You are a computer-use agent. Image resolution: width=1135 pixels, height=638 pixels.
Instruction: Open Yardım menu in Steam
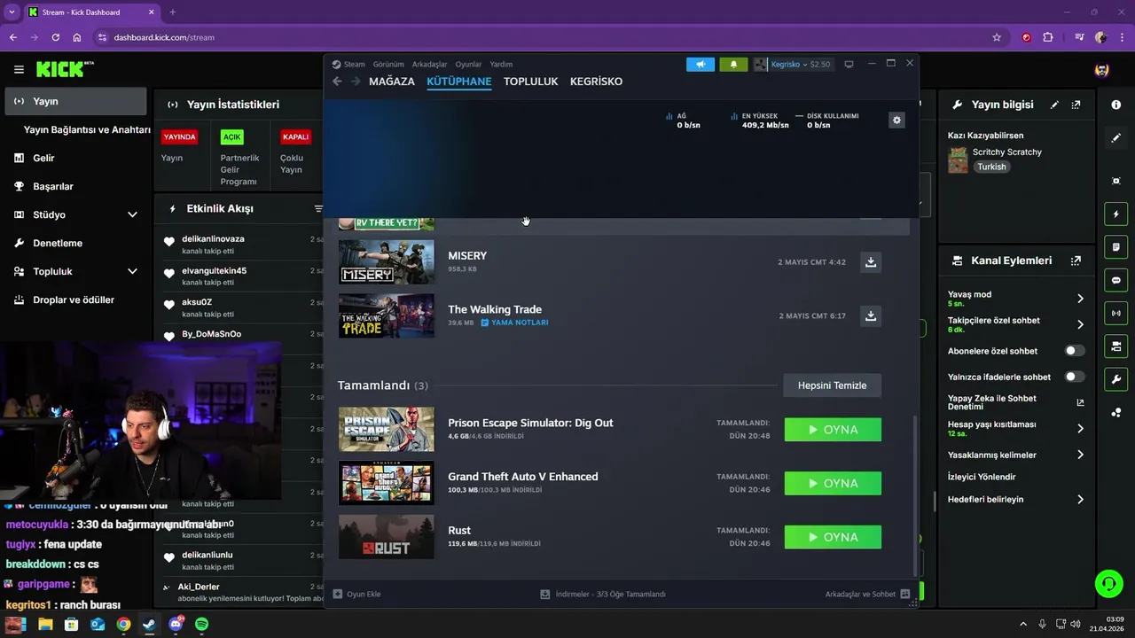(x=501, y=64)
